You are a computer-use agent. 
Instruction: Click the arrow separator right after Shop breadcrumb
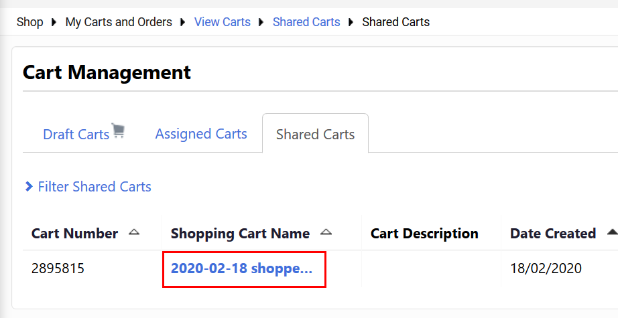coord(54,22)
